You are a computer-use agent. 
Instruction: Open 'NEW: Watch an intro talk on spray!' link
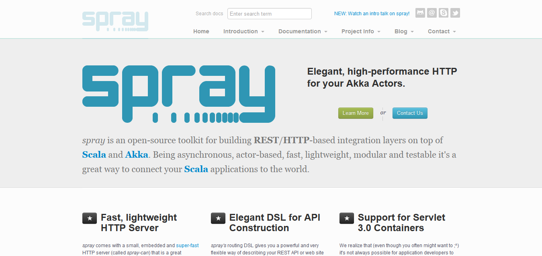(x=372, y=14)
